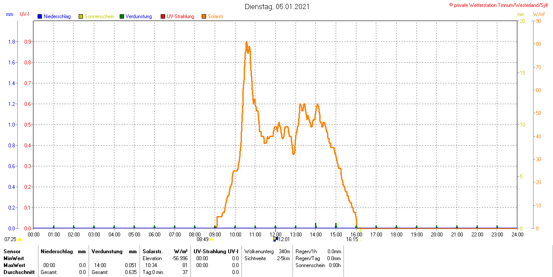Click the orange Solarstr. legend swatch

[x=204, y=16]
